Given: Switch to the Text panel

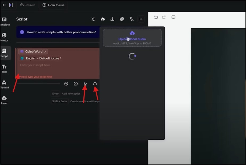Looking at the screenshot, I should [x=4, y=67].
